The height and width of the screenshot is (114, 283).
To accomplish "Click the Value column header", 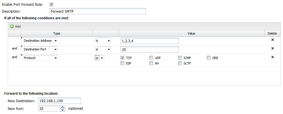I will coord(191,33).
